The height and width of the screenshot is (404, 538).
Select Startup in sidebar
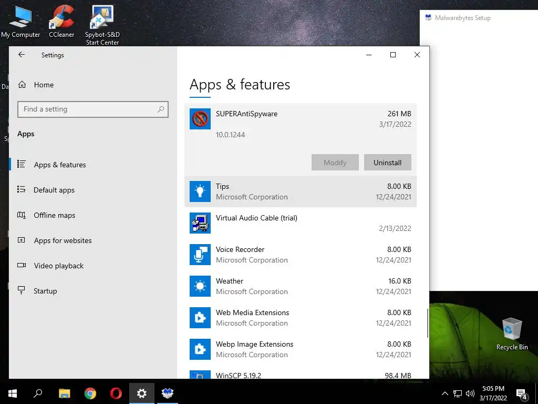(45, 291)
